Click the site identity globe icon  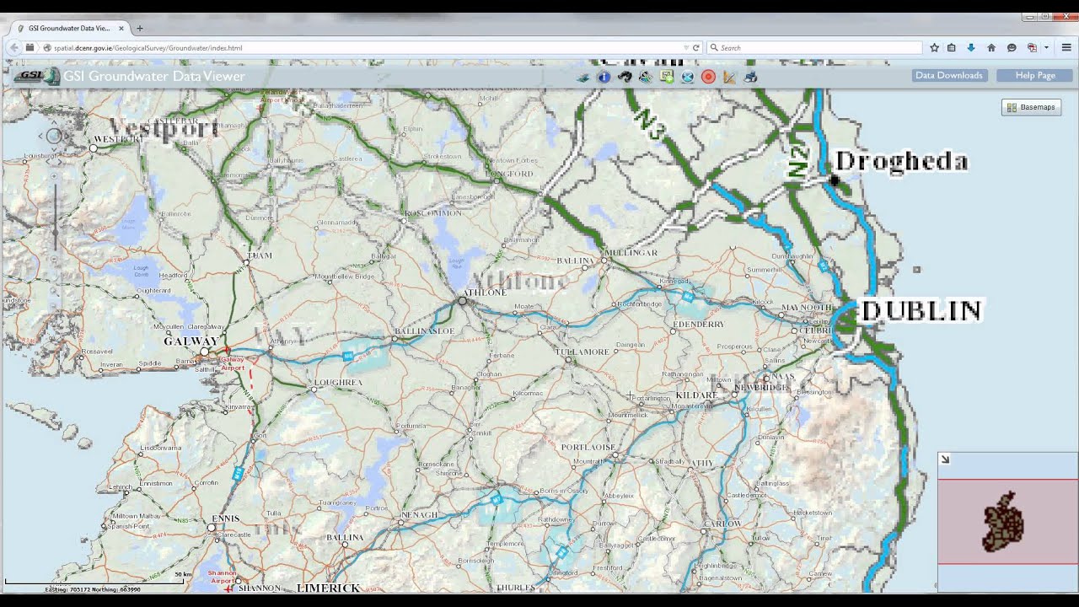[47, 48]
